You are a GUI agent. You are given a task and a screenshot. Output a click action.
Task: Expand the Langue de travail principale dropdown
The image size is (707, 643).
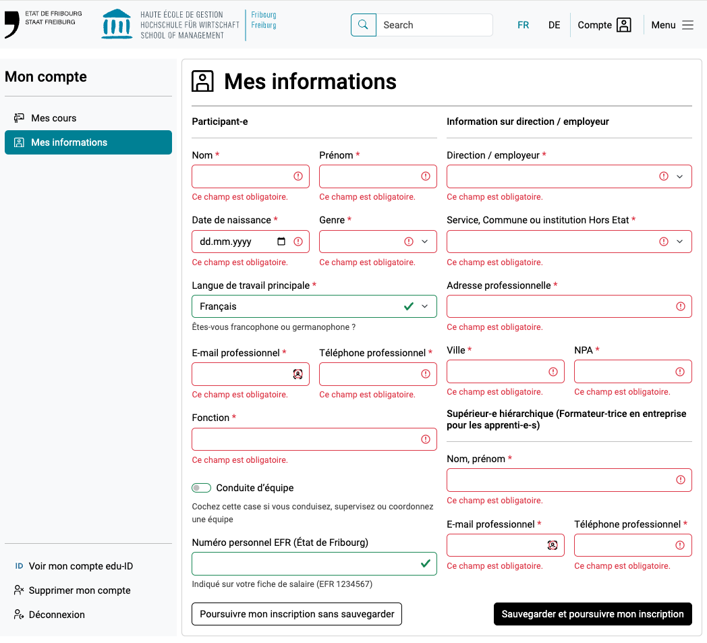click(x=424, y=306)
